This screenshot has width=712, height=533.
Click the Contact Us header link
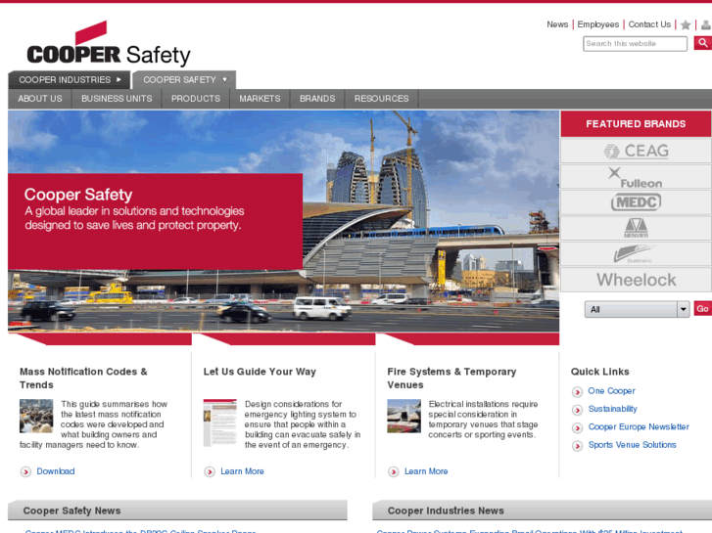pos(649,24)
